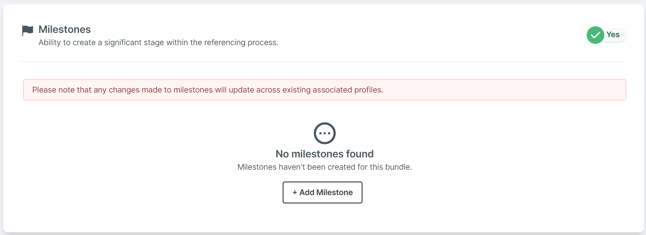Screen dimensions: 646x235
Task: Click the flag icon beside Milestones
Action: [28, 30]
